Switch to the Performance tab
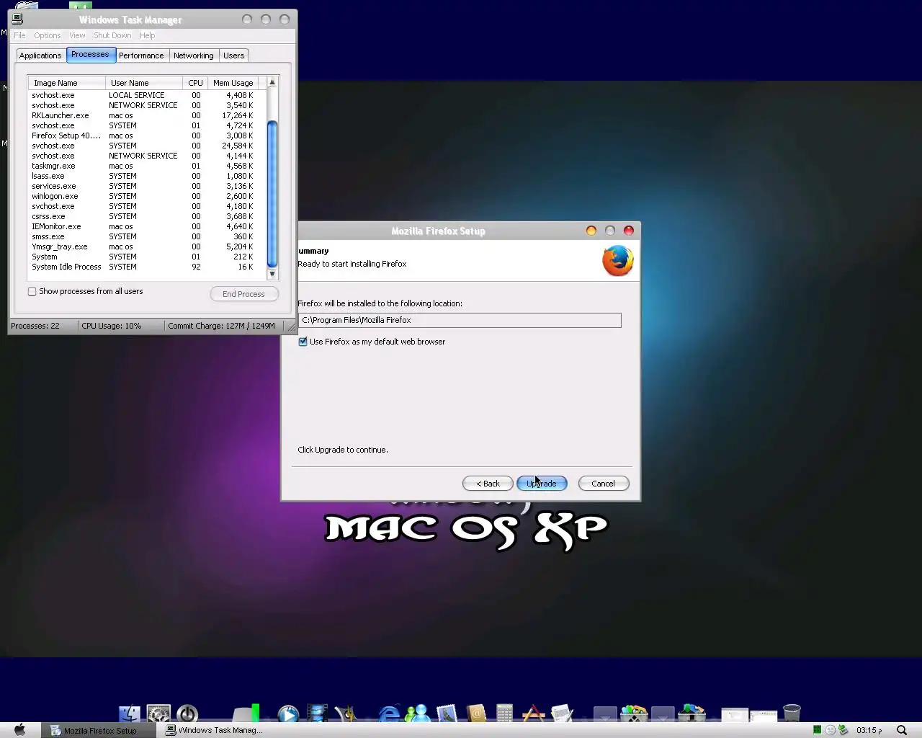The height and width of the screenshot is (738, 922). click(x=141, y=55)
